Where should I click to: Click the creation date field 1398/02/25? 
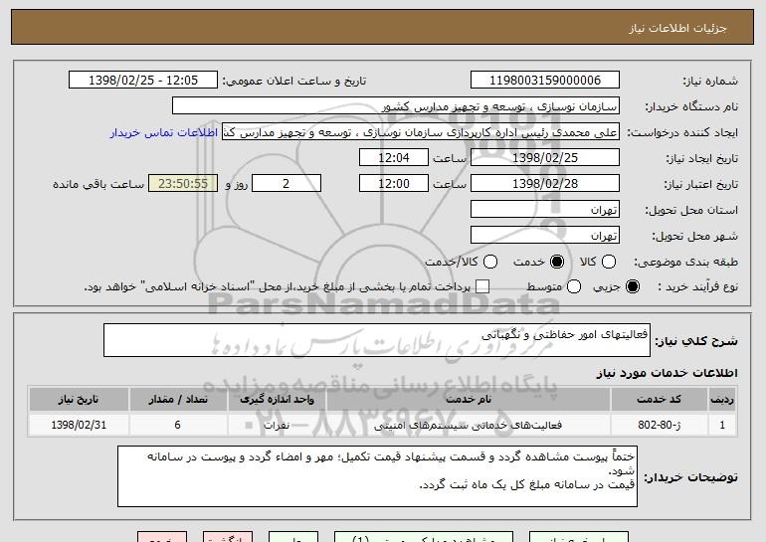point(545,158)
